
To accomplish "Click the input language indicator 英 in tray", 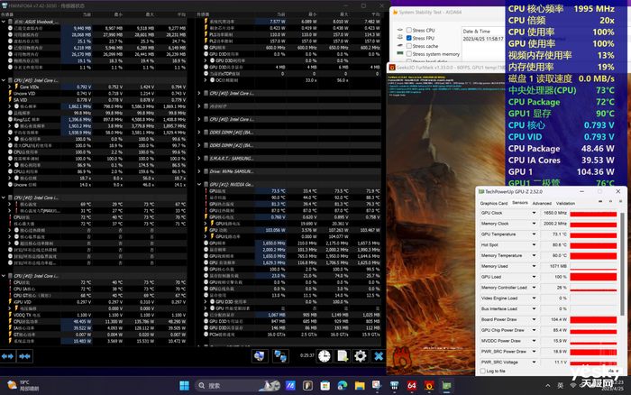I will (x=560, y=386).
